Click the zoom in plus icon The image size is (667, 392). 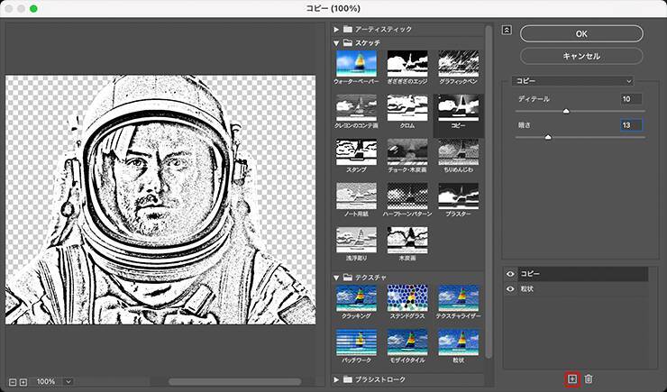pyautogui.click(x=23, y=381)
